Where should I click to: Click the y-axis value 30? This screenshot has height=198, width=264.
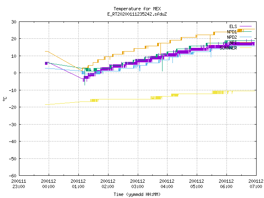click(14, 22)
